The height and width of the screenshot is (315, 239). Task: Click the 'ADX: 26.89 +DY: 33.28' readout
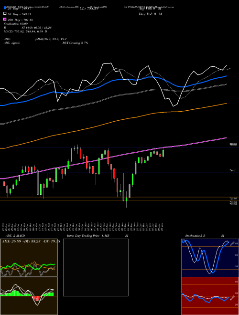coord(22,241)
